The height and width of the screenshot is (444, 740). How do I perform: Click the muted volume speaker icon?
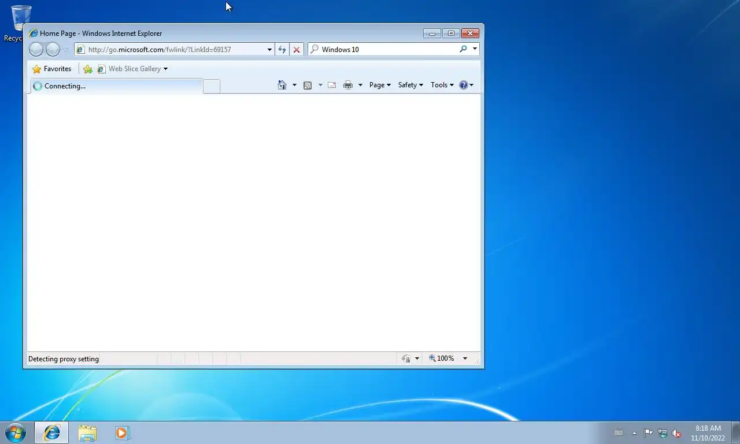(x=676, y=433)
